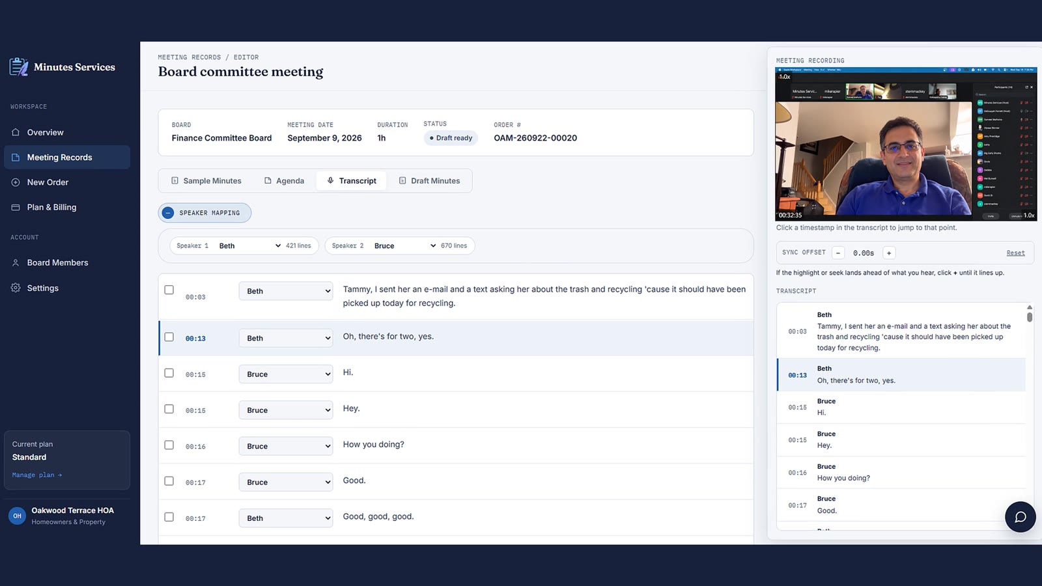Click the Draft ready status badge

pyautogui.click(x=451, y=138)
